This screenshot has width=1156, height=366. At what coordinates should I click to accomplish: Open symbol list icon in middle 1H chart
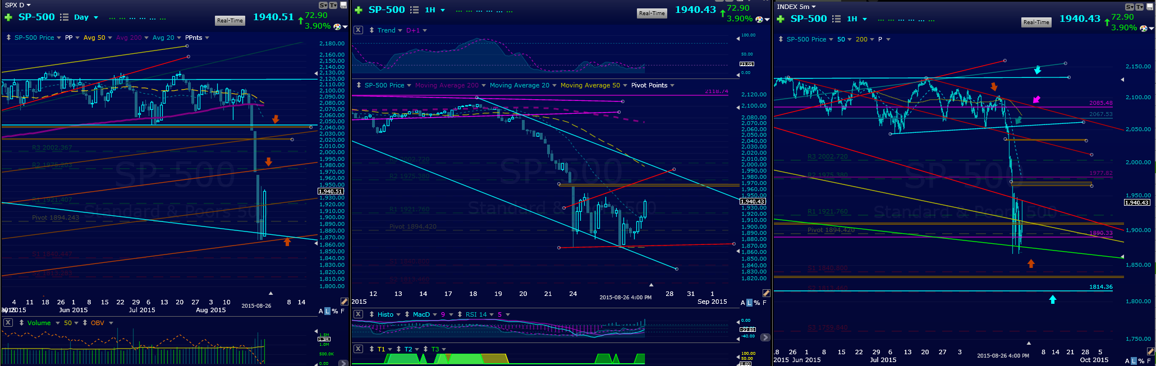(x=414, y=10)
